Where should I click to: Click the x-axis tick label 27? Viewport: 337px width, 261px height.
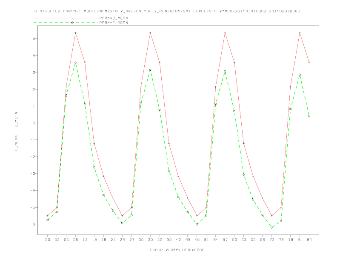(131, 240)
